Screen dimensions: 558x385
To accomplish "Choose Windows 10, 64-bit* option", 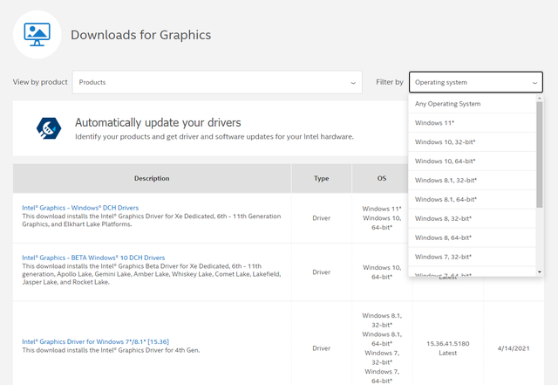I will pyautogui.click(x=445, y=161).
